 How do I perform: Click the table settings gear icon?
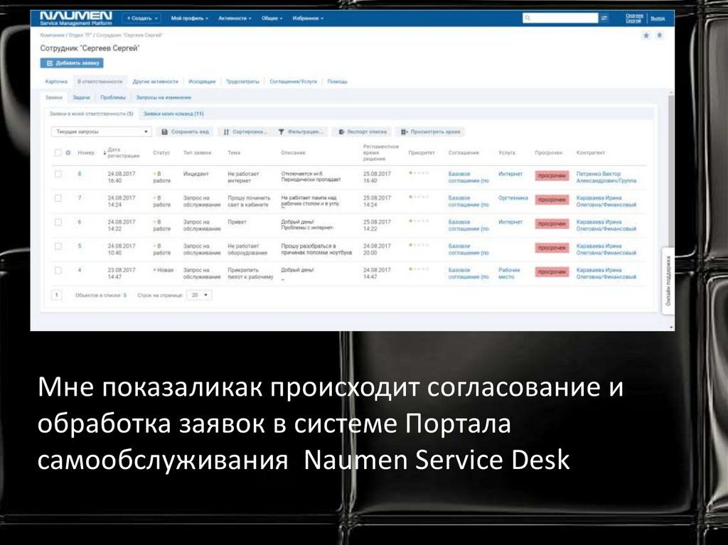pyautogui.click(x=68, y=152)
